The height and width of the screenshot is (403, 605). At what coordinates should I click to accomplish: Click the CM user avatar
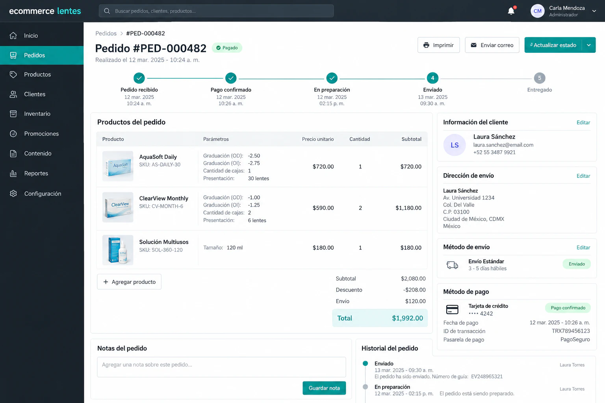[x=538, y=11]
